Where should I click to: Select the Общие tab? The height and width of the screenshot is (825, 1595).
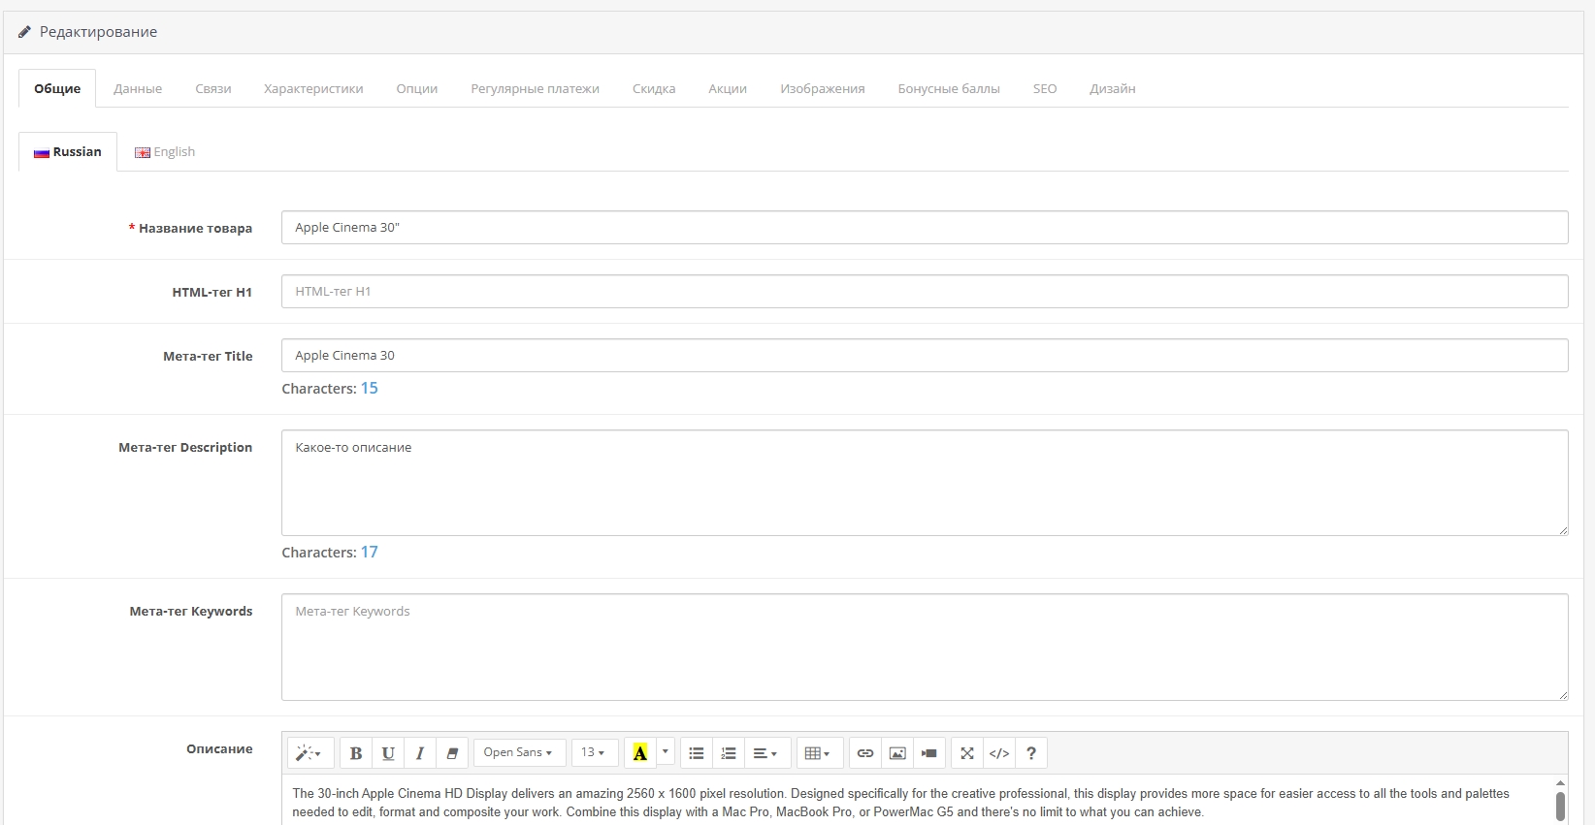pyautogui.click(x=57, y=88)
